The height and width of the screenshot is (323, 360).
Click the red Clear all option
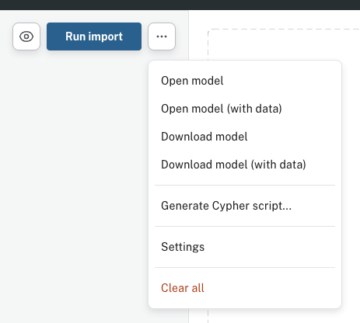(245, 288)
